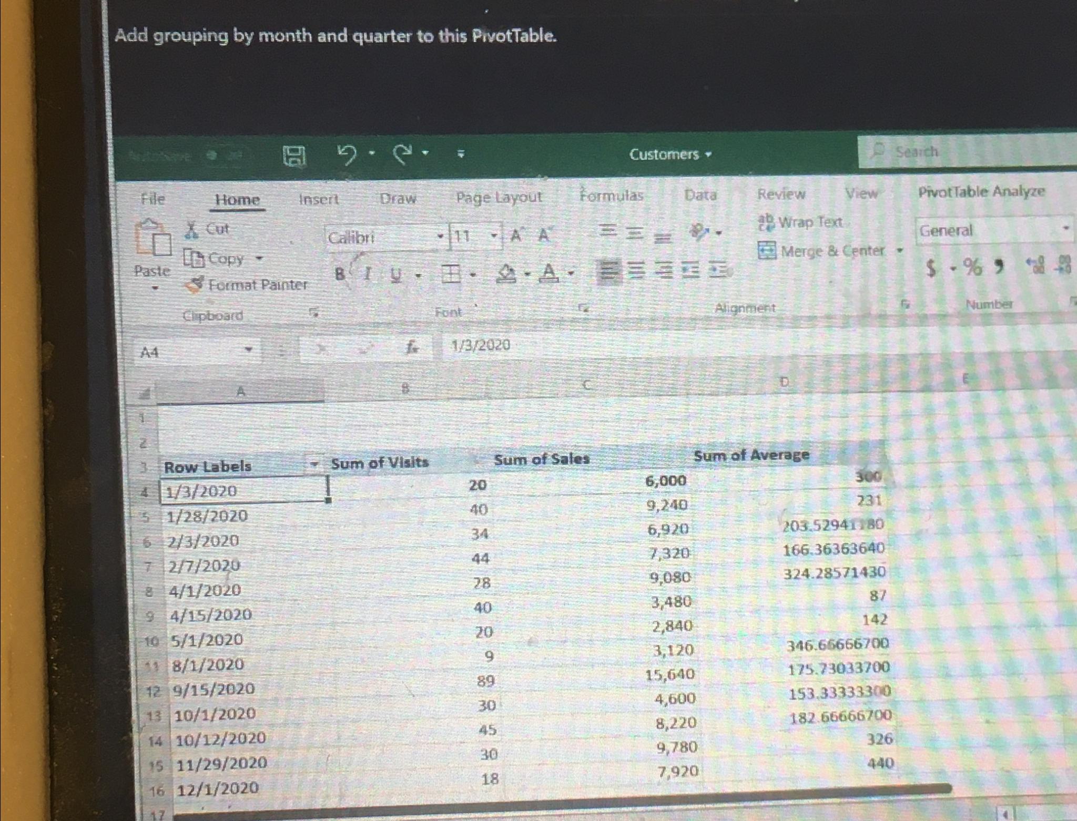Click the Percent Style icon
Screen dimensions: 1077x821
point(972,268)
